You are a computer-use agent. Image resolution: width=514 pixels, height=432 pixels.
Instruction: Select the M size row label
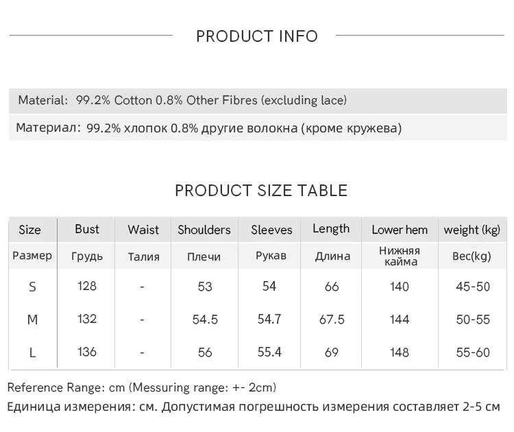point(32,320)
